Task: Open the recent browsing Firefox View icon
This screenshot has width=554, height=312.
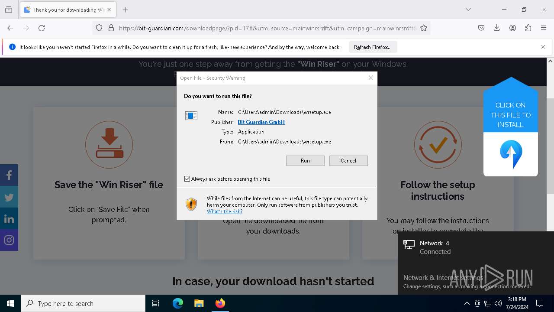Action: coord(9,10)
